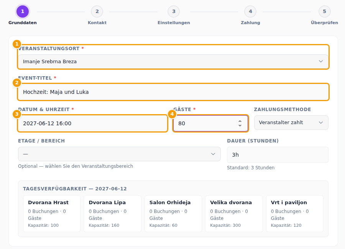
Task: Click the Dauer (Stunden) field
Action: [x=278, y=155]
